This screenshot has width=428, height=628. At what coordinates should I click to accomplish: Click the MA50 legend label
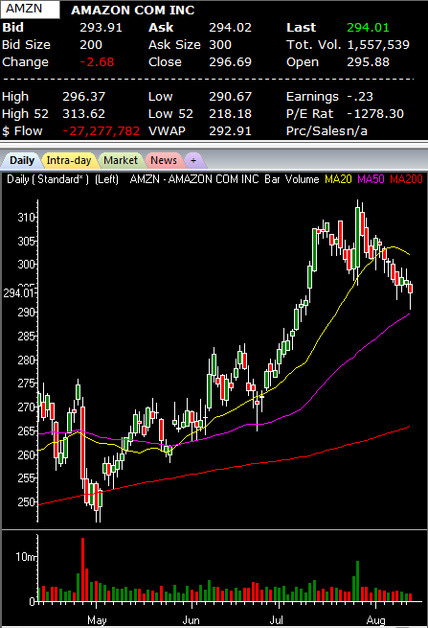371,179
